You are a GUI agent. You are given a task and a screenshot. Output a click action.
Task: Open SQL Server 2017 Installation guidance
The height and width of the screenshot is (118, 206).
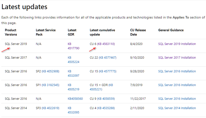point(177,58)
